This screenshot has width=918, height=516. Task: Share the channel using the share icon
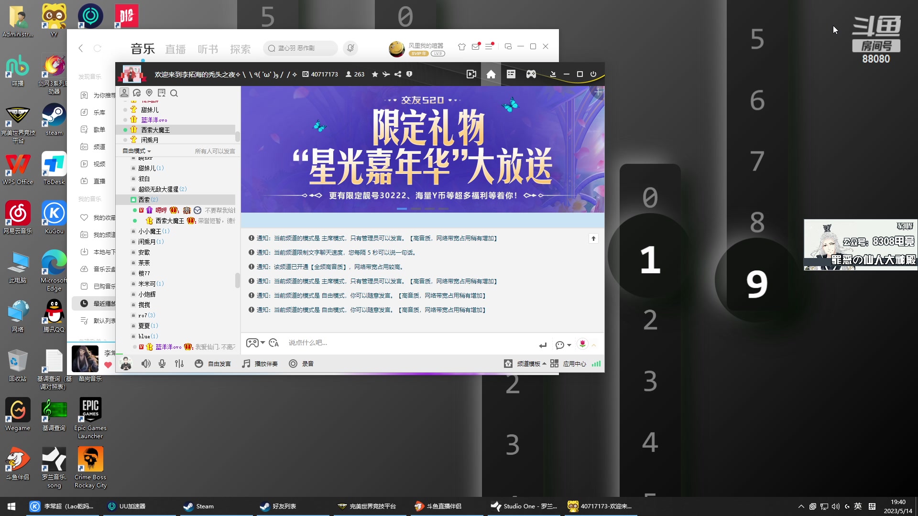398,74
